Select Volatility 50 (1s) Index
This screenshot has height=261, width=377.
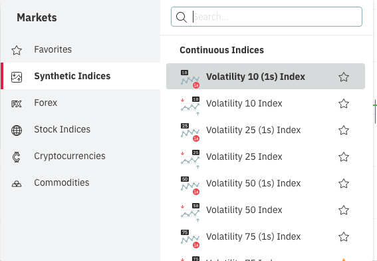coord(265,183)
